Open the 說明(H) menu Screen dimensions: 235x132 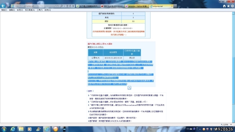click(47, 10)
